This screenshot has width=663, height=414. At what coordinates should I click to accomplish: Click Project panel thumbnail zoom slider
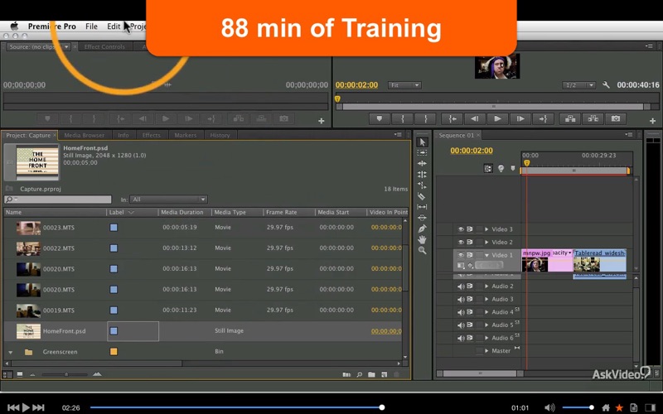coord(65,374)
